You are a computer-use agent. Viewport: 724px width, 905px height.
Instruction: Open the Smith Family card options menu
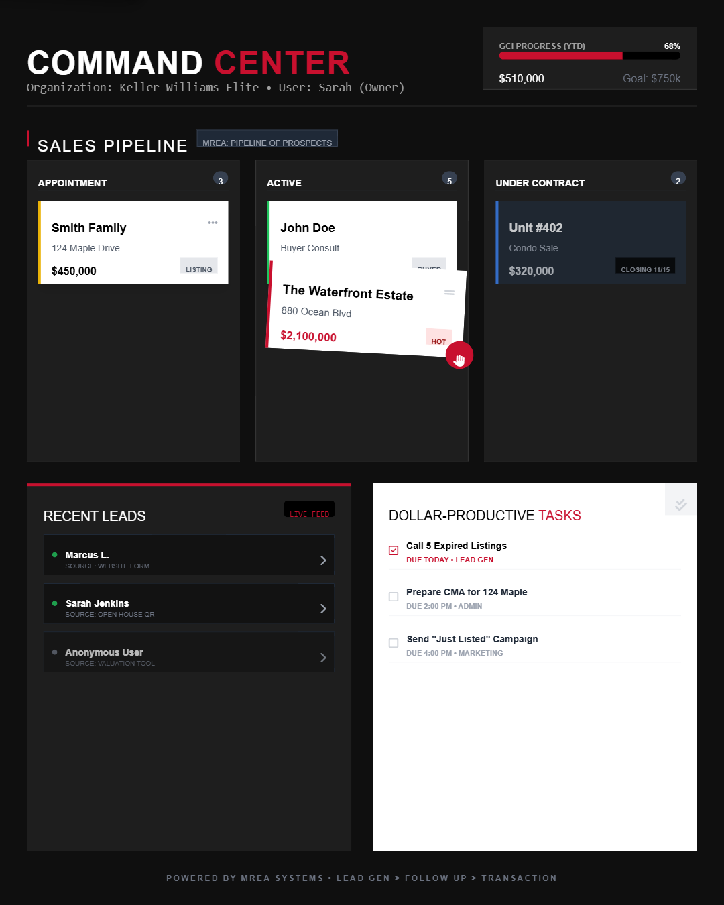[213, 223]
